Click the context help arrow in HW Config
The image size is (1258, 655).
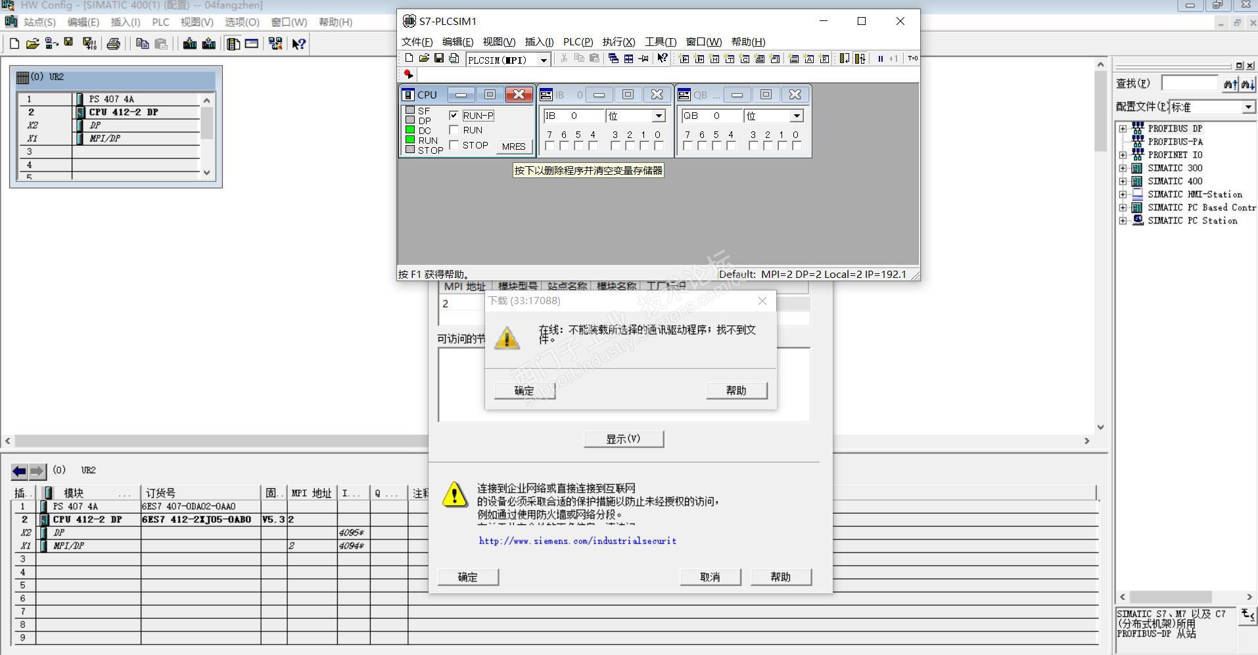(299, 44)
